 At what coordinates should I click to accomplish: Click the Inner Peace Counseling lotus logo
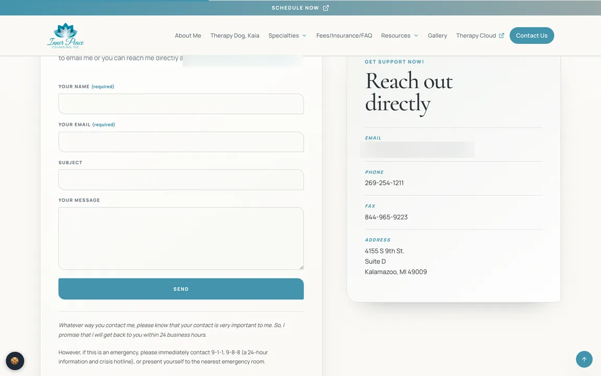[x=66, y=36]
